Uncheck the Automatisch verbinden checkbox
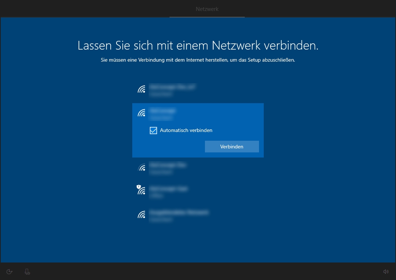The height and width of the screenshot is (280, 396). pyautogui.click(x=153, y=131)
